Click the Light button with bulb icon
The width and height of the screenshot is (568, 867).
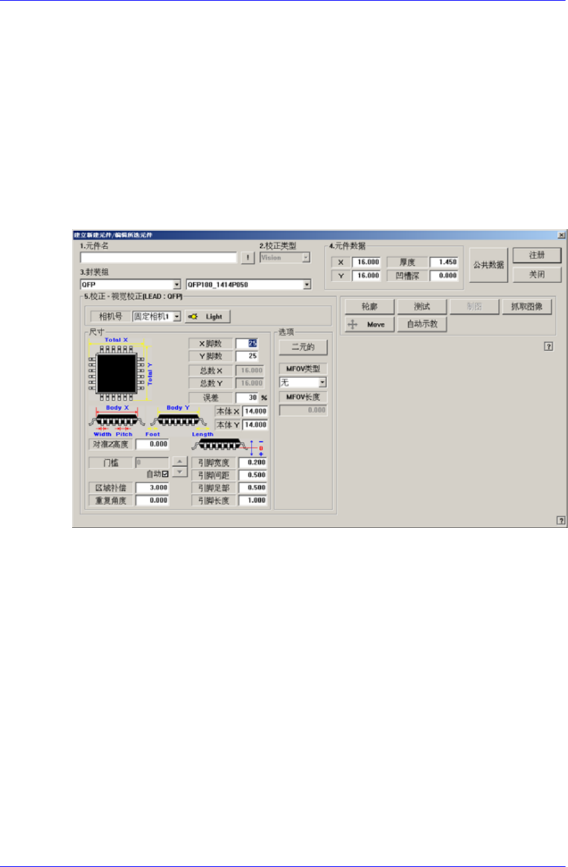208,316
